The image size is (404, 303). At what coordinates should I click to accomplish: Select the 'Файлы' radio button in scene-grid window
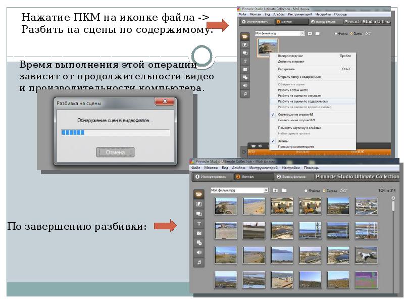tap(306, 191)
